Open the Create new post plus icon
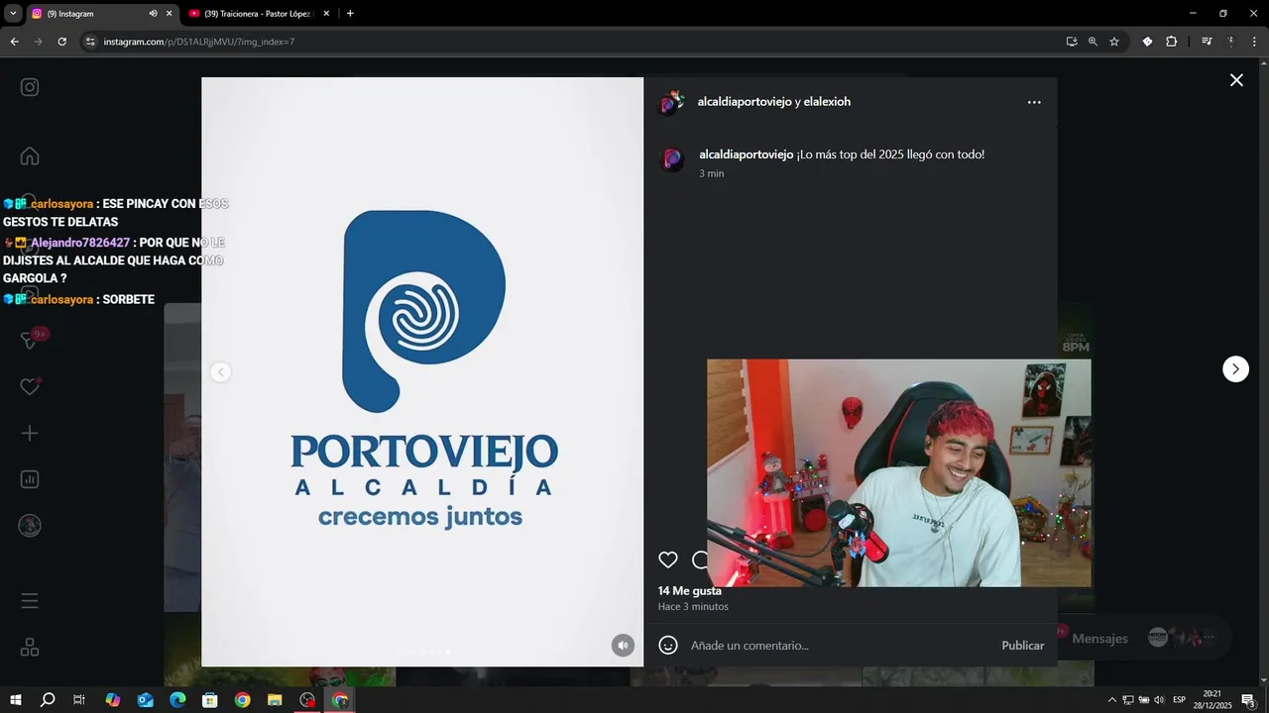This screenshot has width=1269, height=713. [x=30, y=434]
